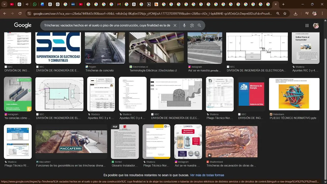Open the Índice Precio al Consumidor image

(306, 48)
